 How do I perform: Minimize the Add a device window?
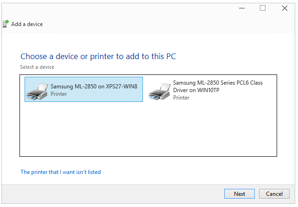click(242, 8)
